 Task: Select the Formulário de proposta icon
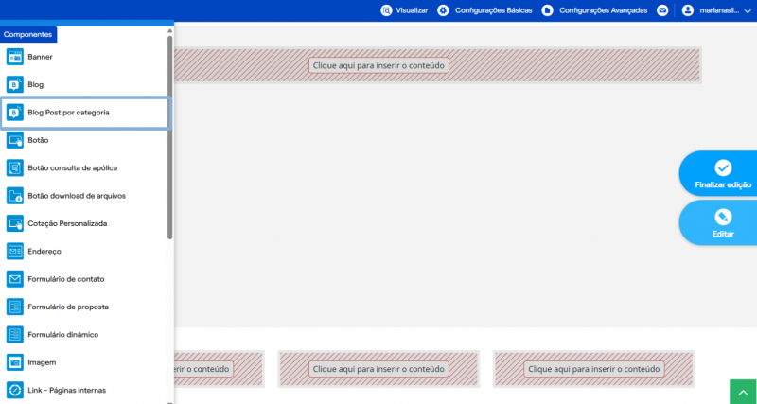click(x=14, y=307)
